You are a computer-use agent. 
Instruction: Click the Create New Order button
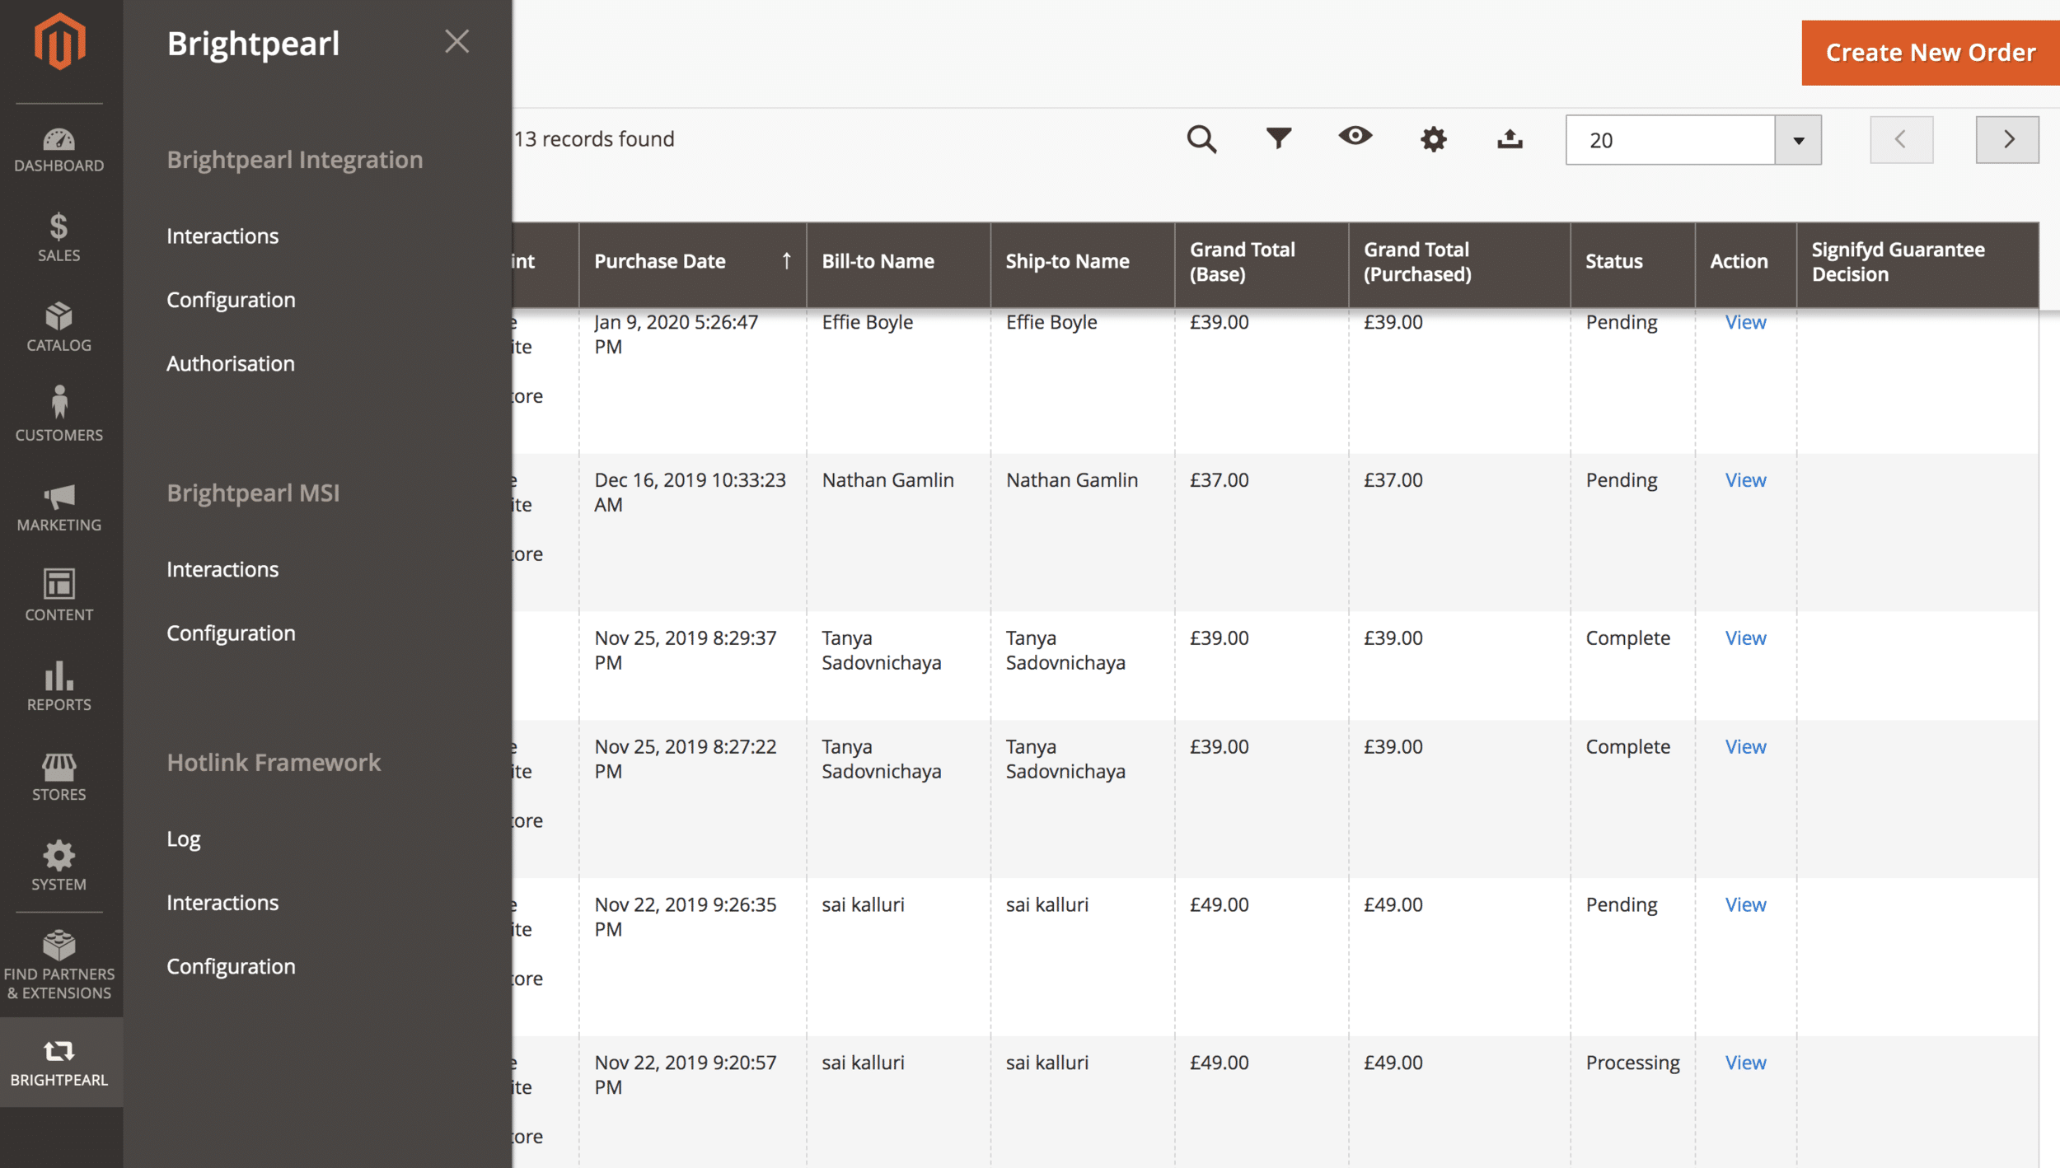[1929, 52]
